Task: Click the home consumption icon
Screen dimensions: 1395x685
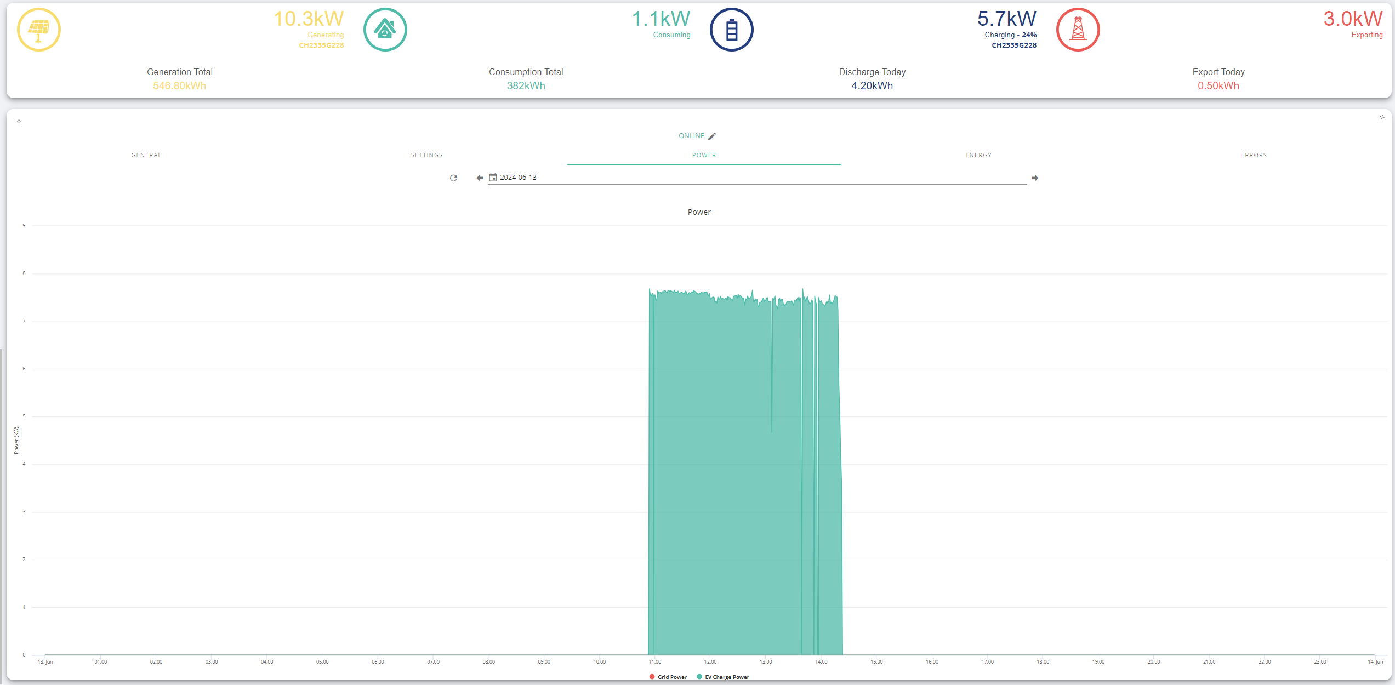Action: click(x=385, y=30)
